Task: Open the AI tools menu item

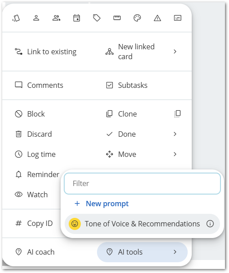Action: coord(142,252)
